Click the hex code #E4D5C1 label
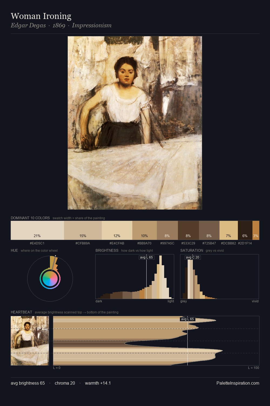The image size is (270, 406). [x=37, y=243]
